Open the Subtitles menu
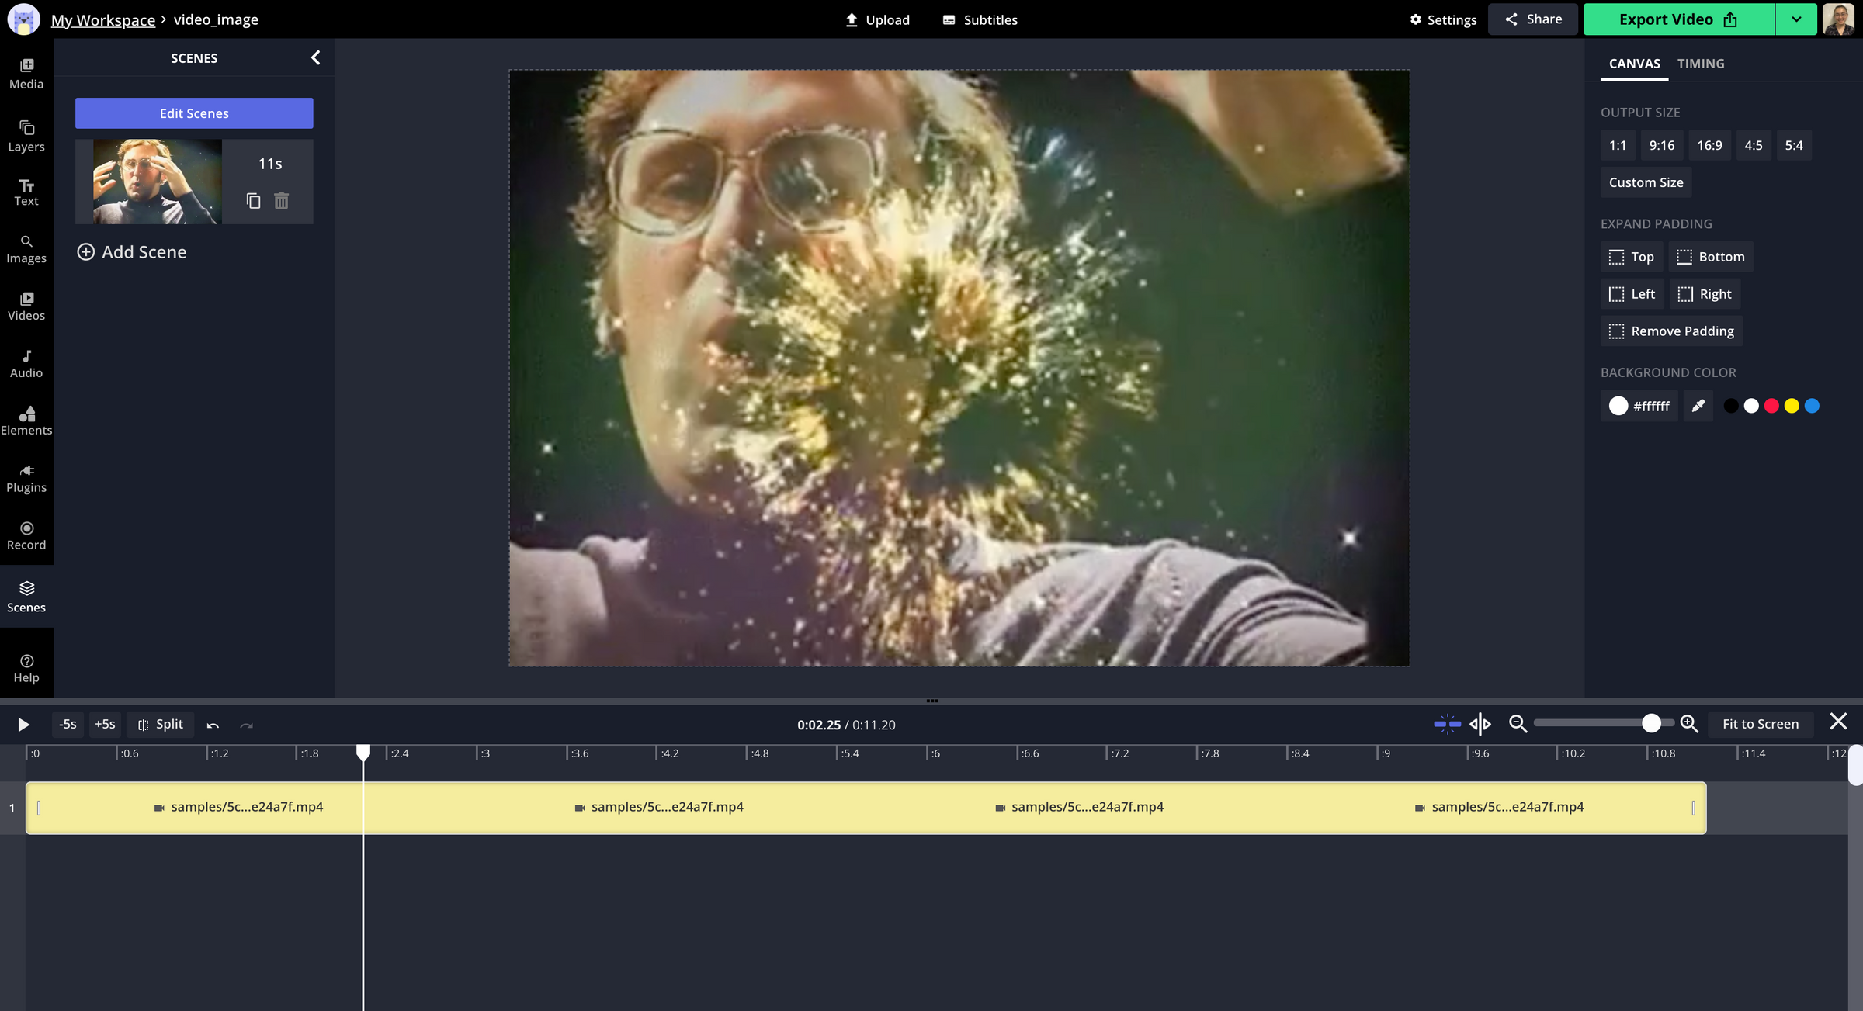The width and height of the screenshot is (1863, 1011). click(x=979, y=19)
